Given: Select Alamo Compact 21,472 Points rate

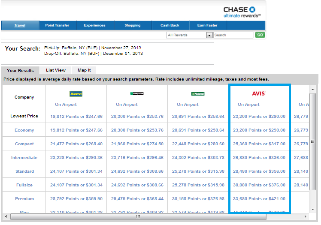Looking at the screenshot, I should pyautogui.click(x=76, y=144).
